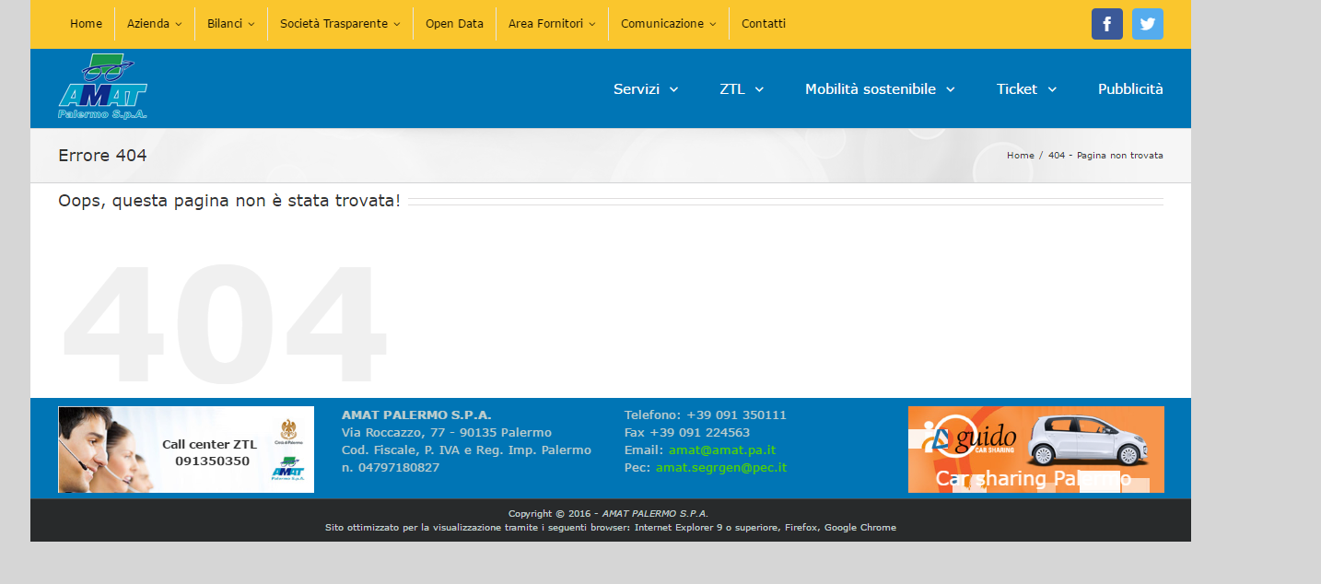Go to Home in top bar

(86, 24)
